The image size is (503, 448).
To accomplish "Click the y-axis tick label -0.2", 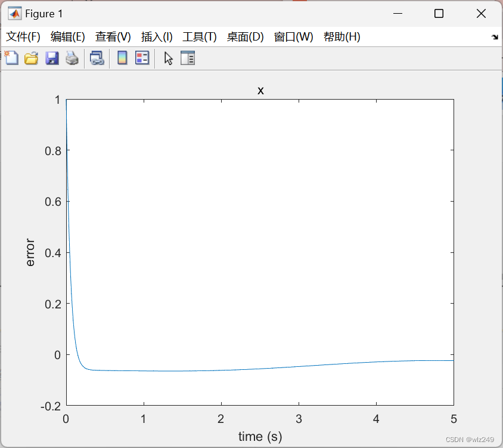I will 51,406.
